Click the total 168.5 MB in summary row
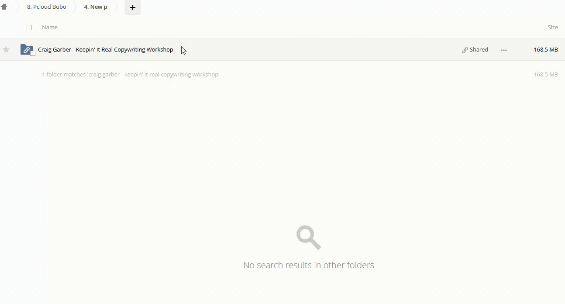The width and height of the screenshot is (565, 304). point(545,75)
